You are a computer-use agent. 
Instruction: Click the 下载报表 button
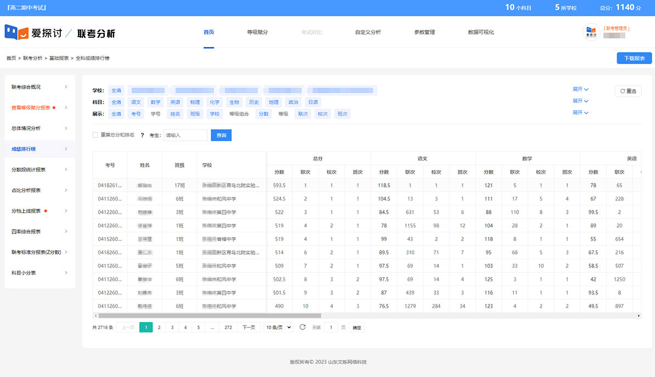click(634, 58)
